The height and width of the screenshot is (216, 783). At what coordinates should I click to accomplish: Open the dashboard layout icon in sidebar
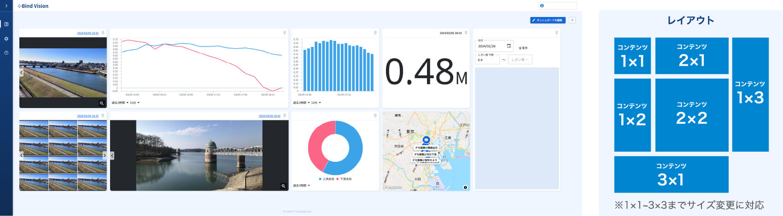click(x=6, y=24)
